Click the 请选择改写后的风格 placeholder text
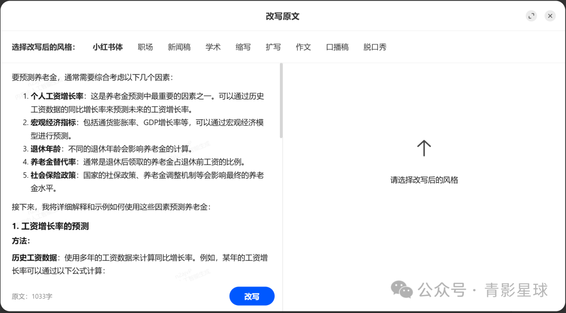566x313 pixels. [424, 180]
